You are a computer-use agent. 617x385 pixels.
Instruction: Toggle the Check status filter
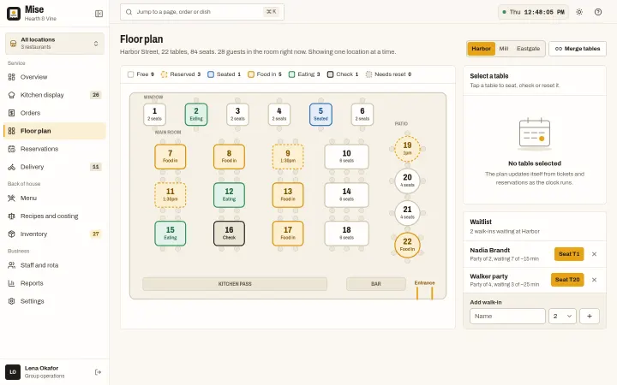pyautogui.click(x=343, y=74)
